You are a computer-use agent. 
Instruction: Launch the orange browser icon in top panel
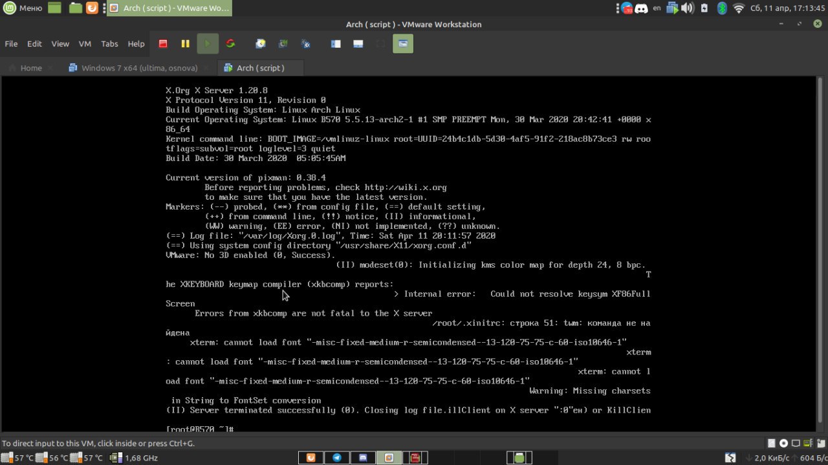click(x=93, y=8)
